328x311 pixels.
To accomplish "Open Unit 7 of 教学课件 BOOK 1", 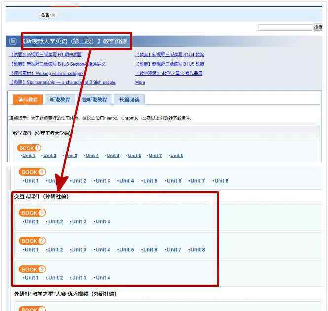I will (x=155, y=155).
